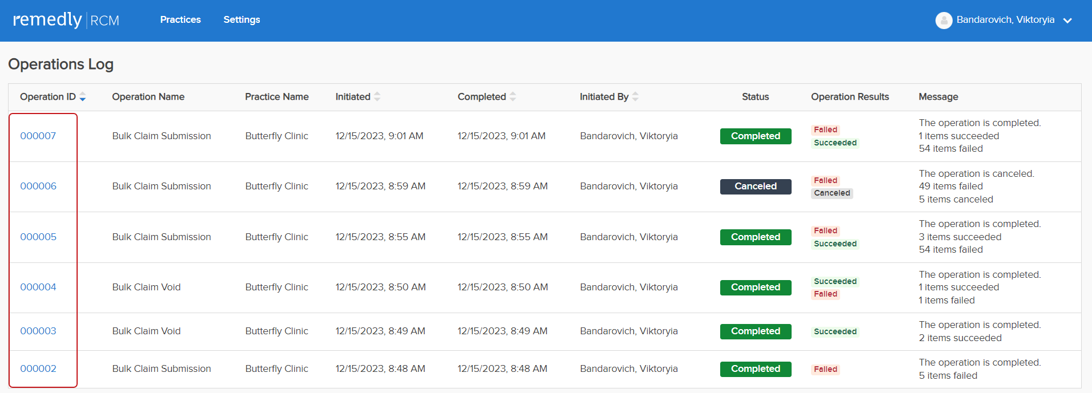
Task: Click the remedly RCM logo
Action: coord(66,21)
